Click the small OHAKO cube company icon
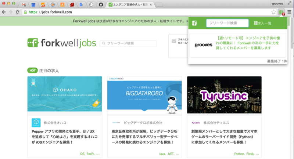 click(36, 123)
